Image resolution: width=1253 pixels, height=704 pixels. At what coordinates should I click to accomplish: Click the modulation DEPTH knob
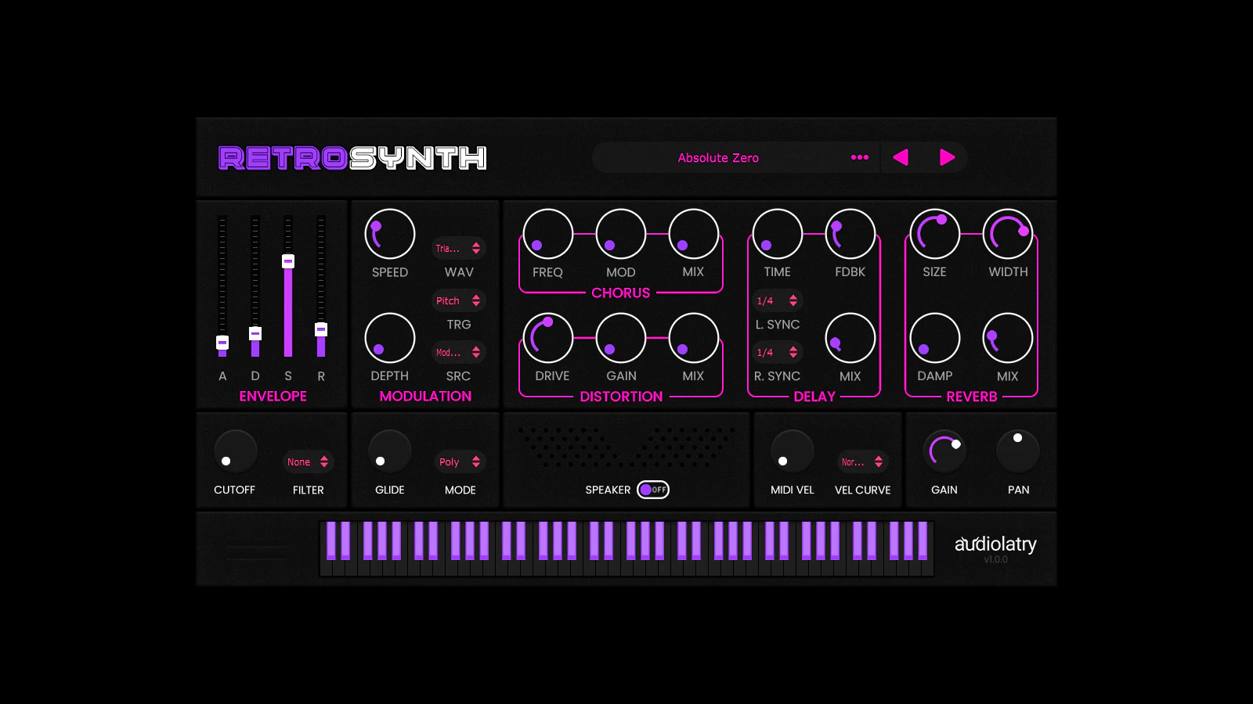(x=389, y=336)
